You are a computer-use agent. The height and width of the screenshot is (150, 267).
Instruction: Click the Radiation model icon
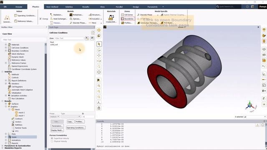(51, 15)
